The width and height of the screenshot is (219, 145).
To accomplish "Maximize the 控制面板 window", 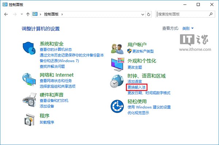I will pos(198,4).
